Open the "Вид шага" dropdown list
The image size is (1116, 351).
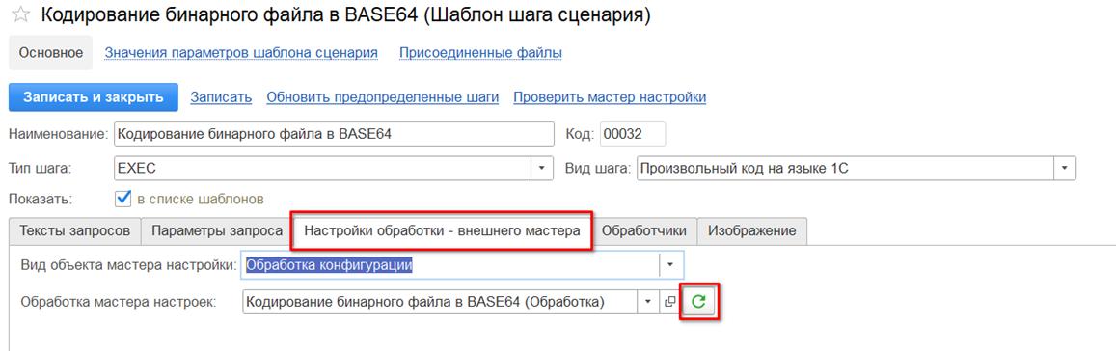coord(1065,169)
